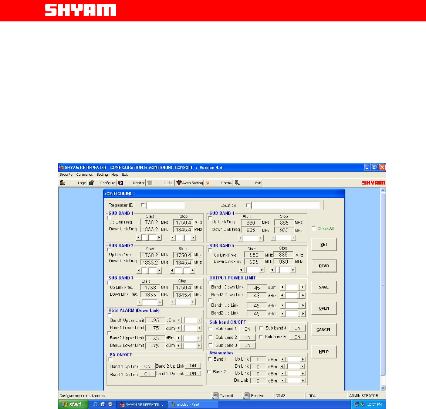Toggle the Sub band 1 ON button
426x409 pixels.
pos(247,329)
